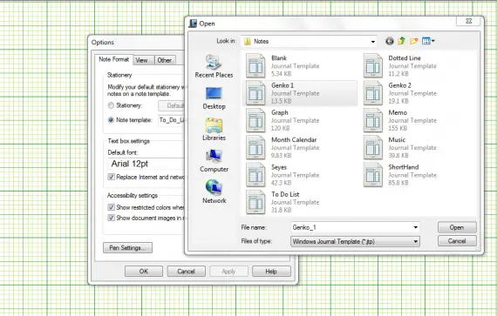Select the 'Month Calendar' file name text
The width and height of the screenshot is (497, 316).
294,140
